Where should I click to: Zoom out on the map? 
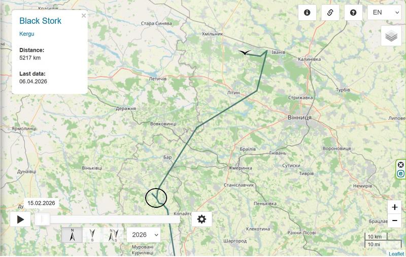pyautogui.click(x=395, y=221)
